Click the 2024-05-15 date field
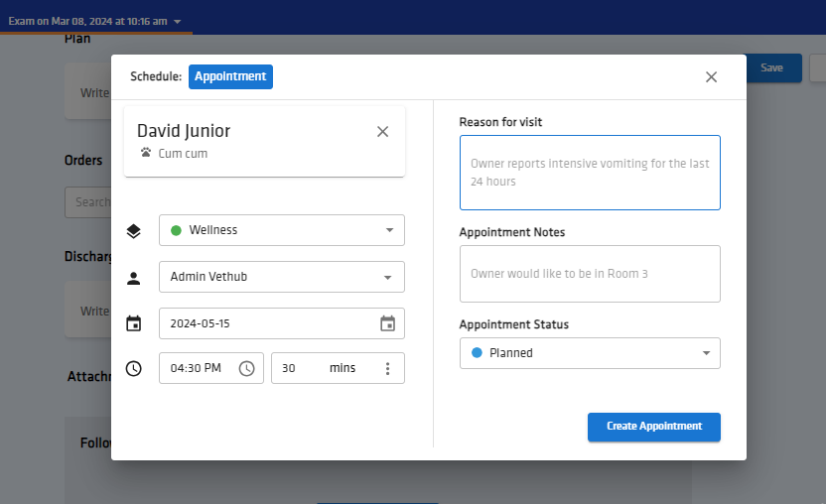826x504 pixels. (282, 323)
